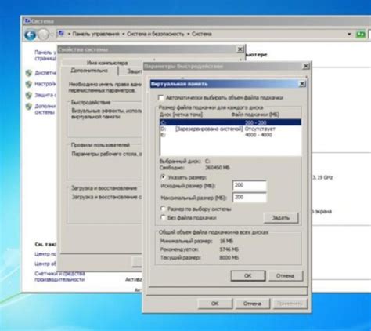
Task: Switch to 'Имя компьютера' tab
Action: tap(107, 63)
